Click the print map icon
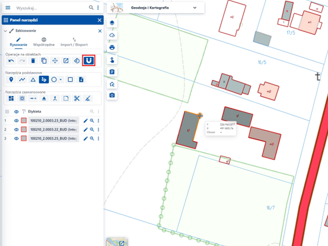The height and width of the screenshot is (246, 328). click(x=112, y=47)
